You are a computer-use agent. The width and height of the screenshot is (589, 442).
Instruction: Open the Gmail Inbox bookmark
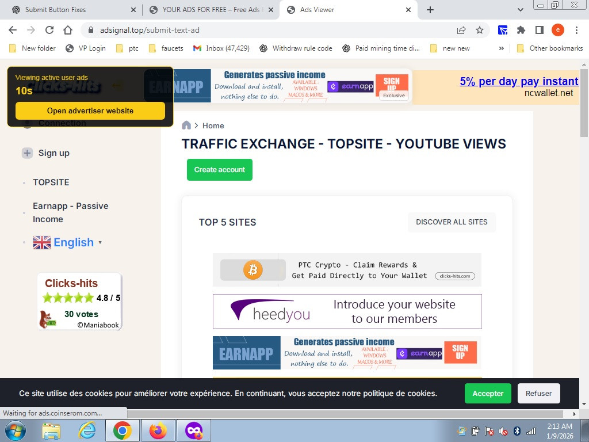tap(221, 48)
